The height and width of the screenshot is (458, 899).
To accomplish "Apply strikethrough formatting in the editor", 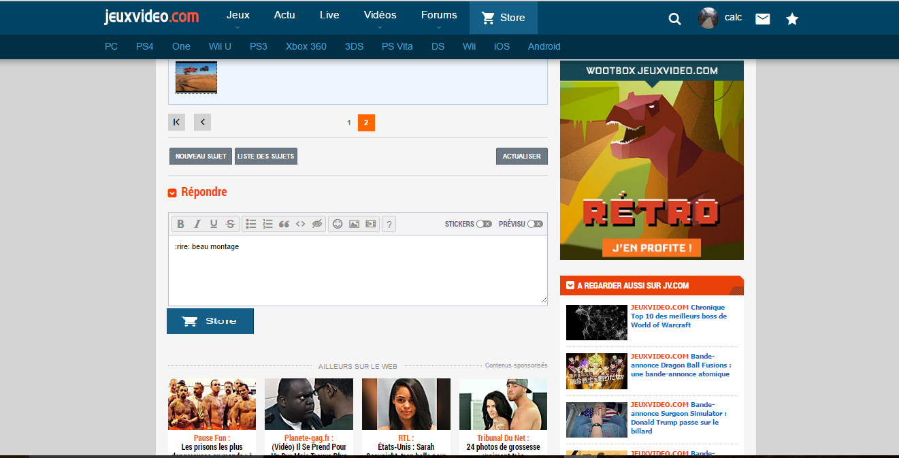I will click(230, 224).
